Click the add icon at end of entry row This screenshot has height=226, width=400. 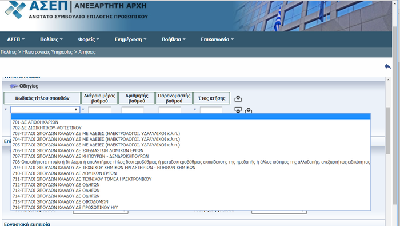coord(249,110)
